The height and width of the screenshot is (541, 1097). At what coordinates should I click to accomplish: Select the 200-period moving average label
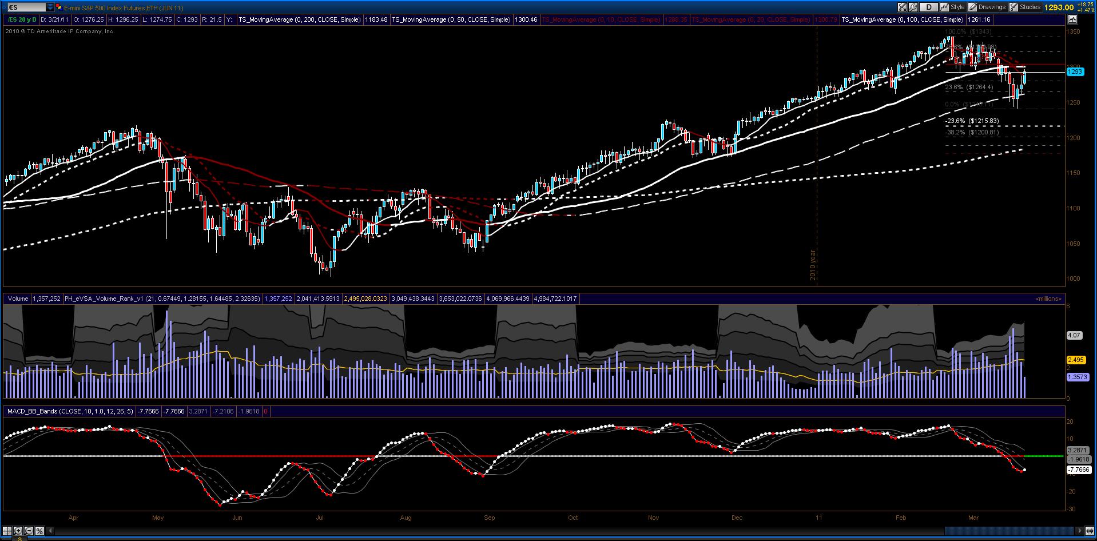pyautogui.click(x=300, y=19)
